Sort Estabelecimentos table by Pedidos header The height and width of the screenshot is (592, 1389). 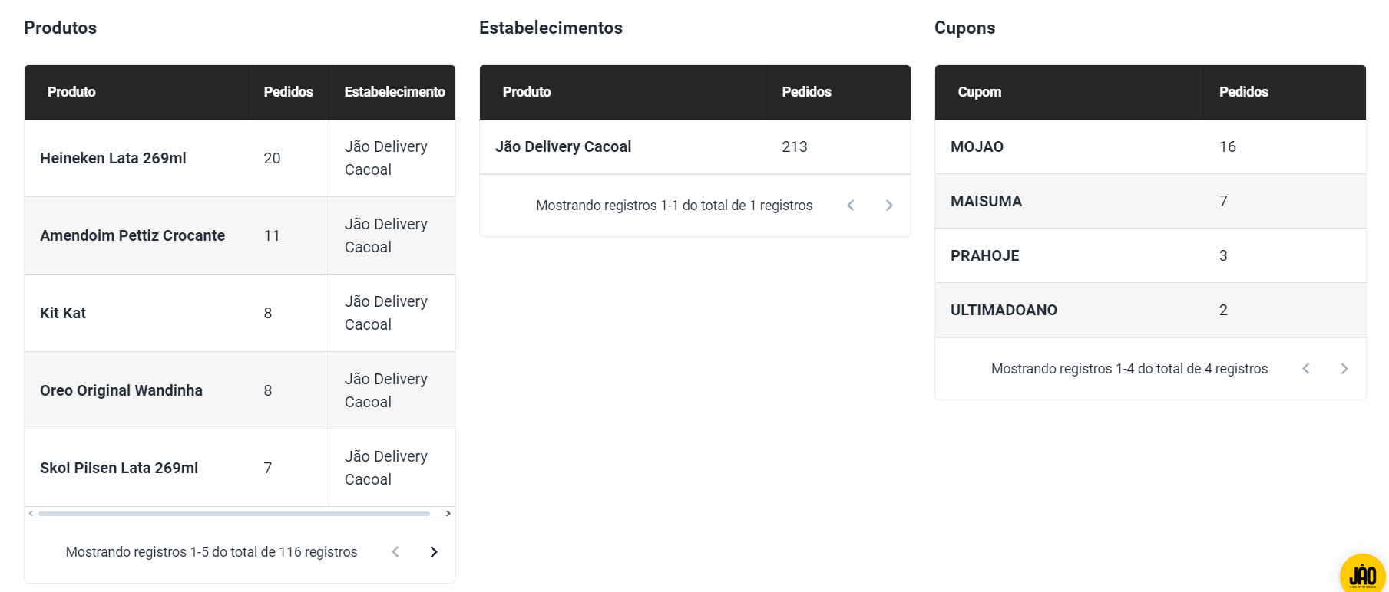806,92
